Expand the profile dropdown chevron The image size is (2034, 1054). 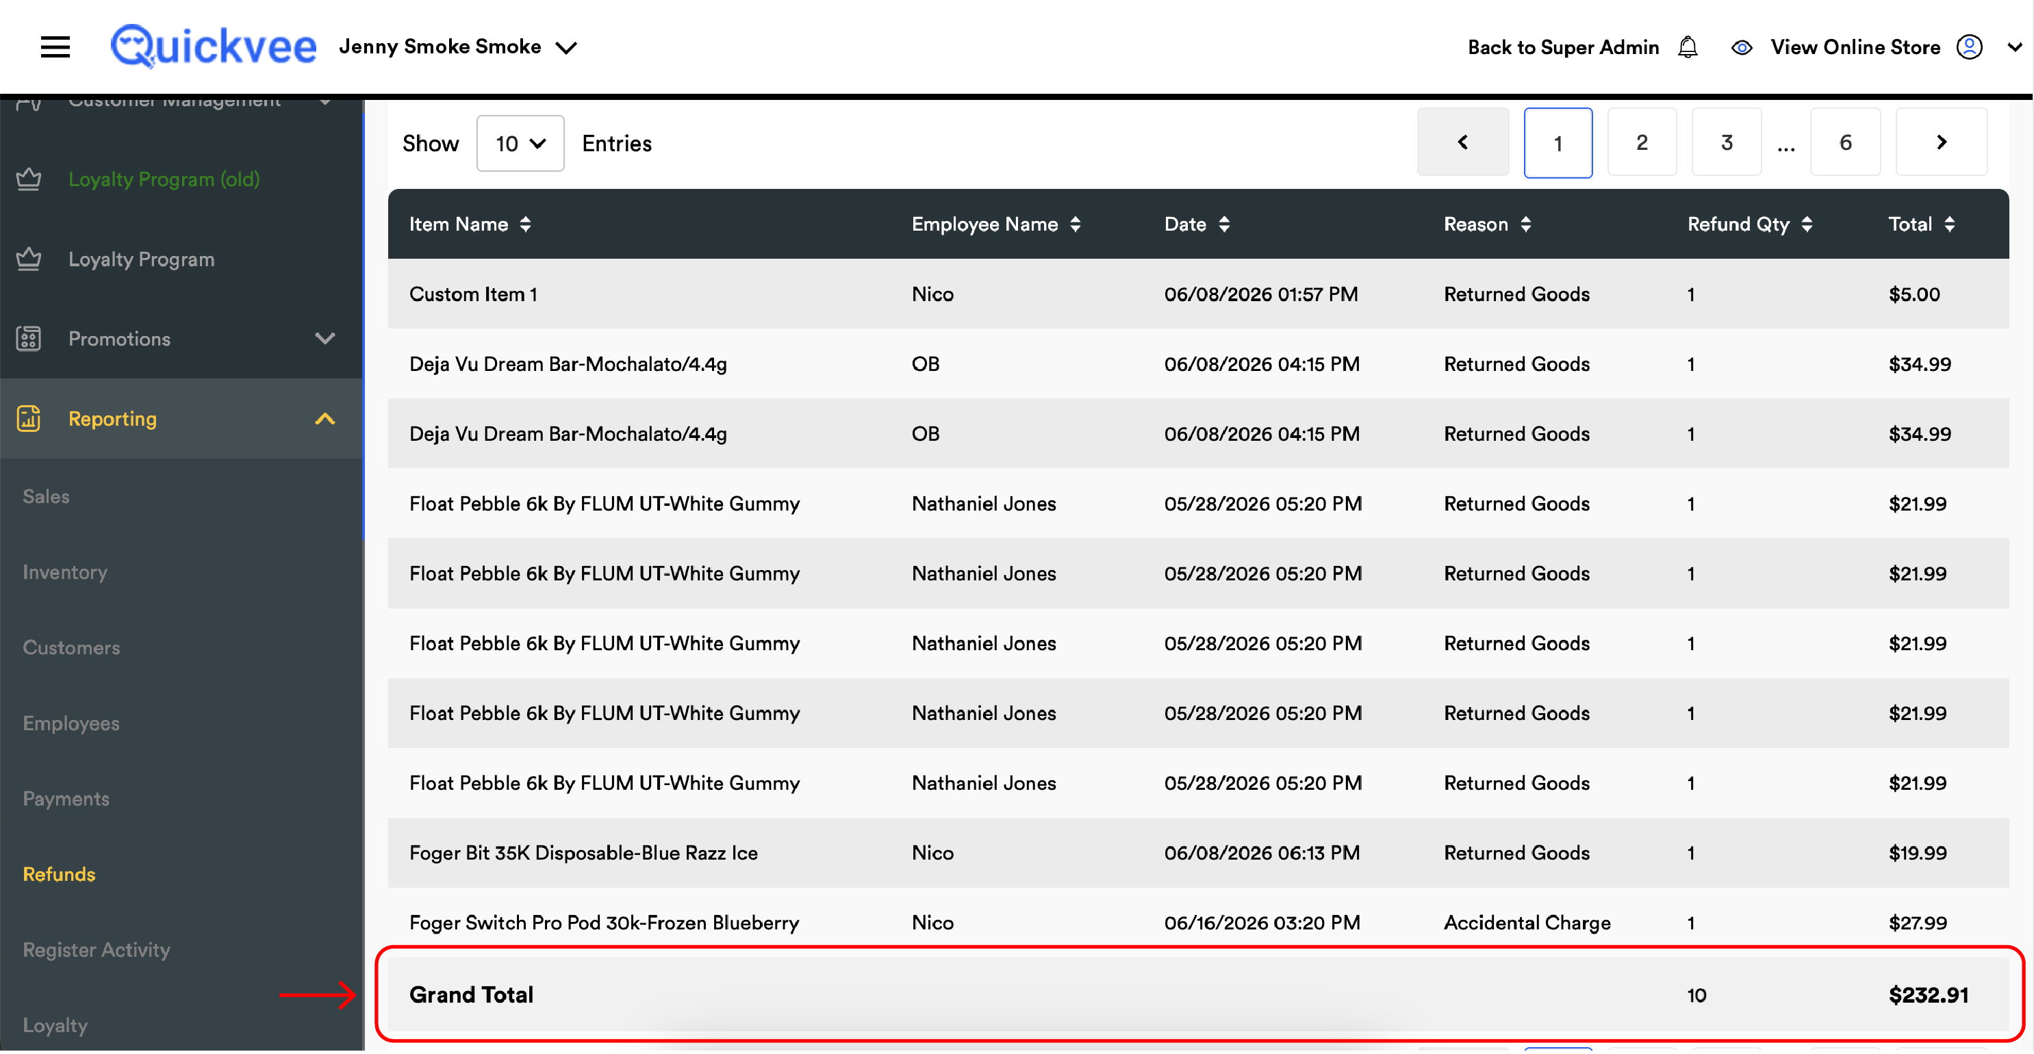coord(2014,47)
